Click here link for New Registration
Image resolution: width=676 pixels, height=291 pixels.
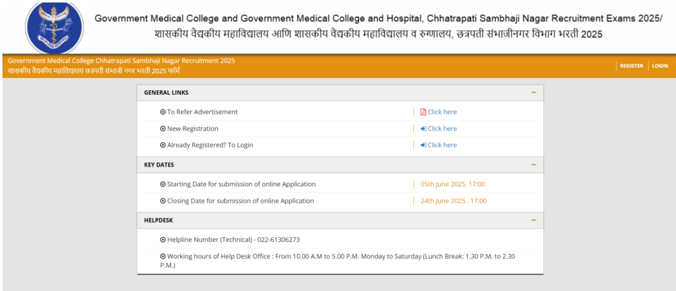coord(442,128)
